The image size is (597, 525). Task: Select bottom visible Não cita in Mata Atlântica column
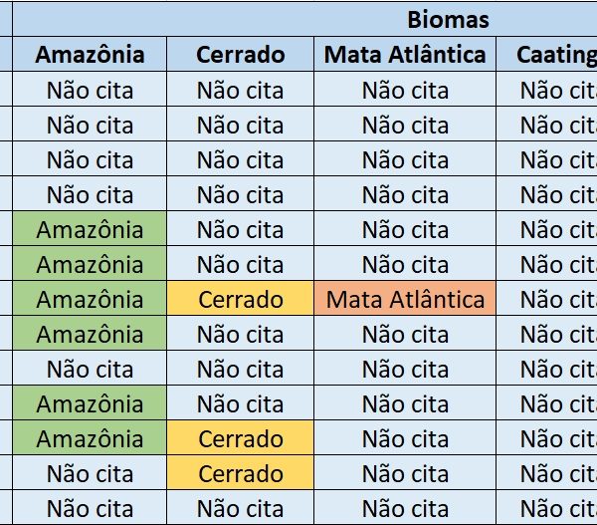pyautogui.click(x=405, y=508)
